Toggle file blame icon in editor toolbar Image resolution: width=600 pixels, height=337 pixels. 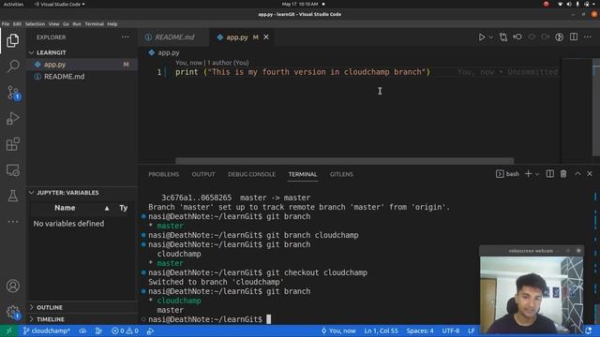point(559,37)
